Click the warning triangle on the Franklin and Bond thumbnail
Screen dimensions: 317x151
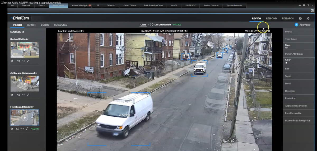coord(12,124)
